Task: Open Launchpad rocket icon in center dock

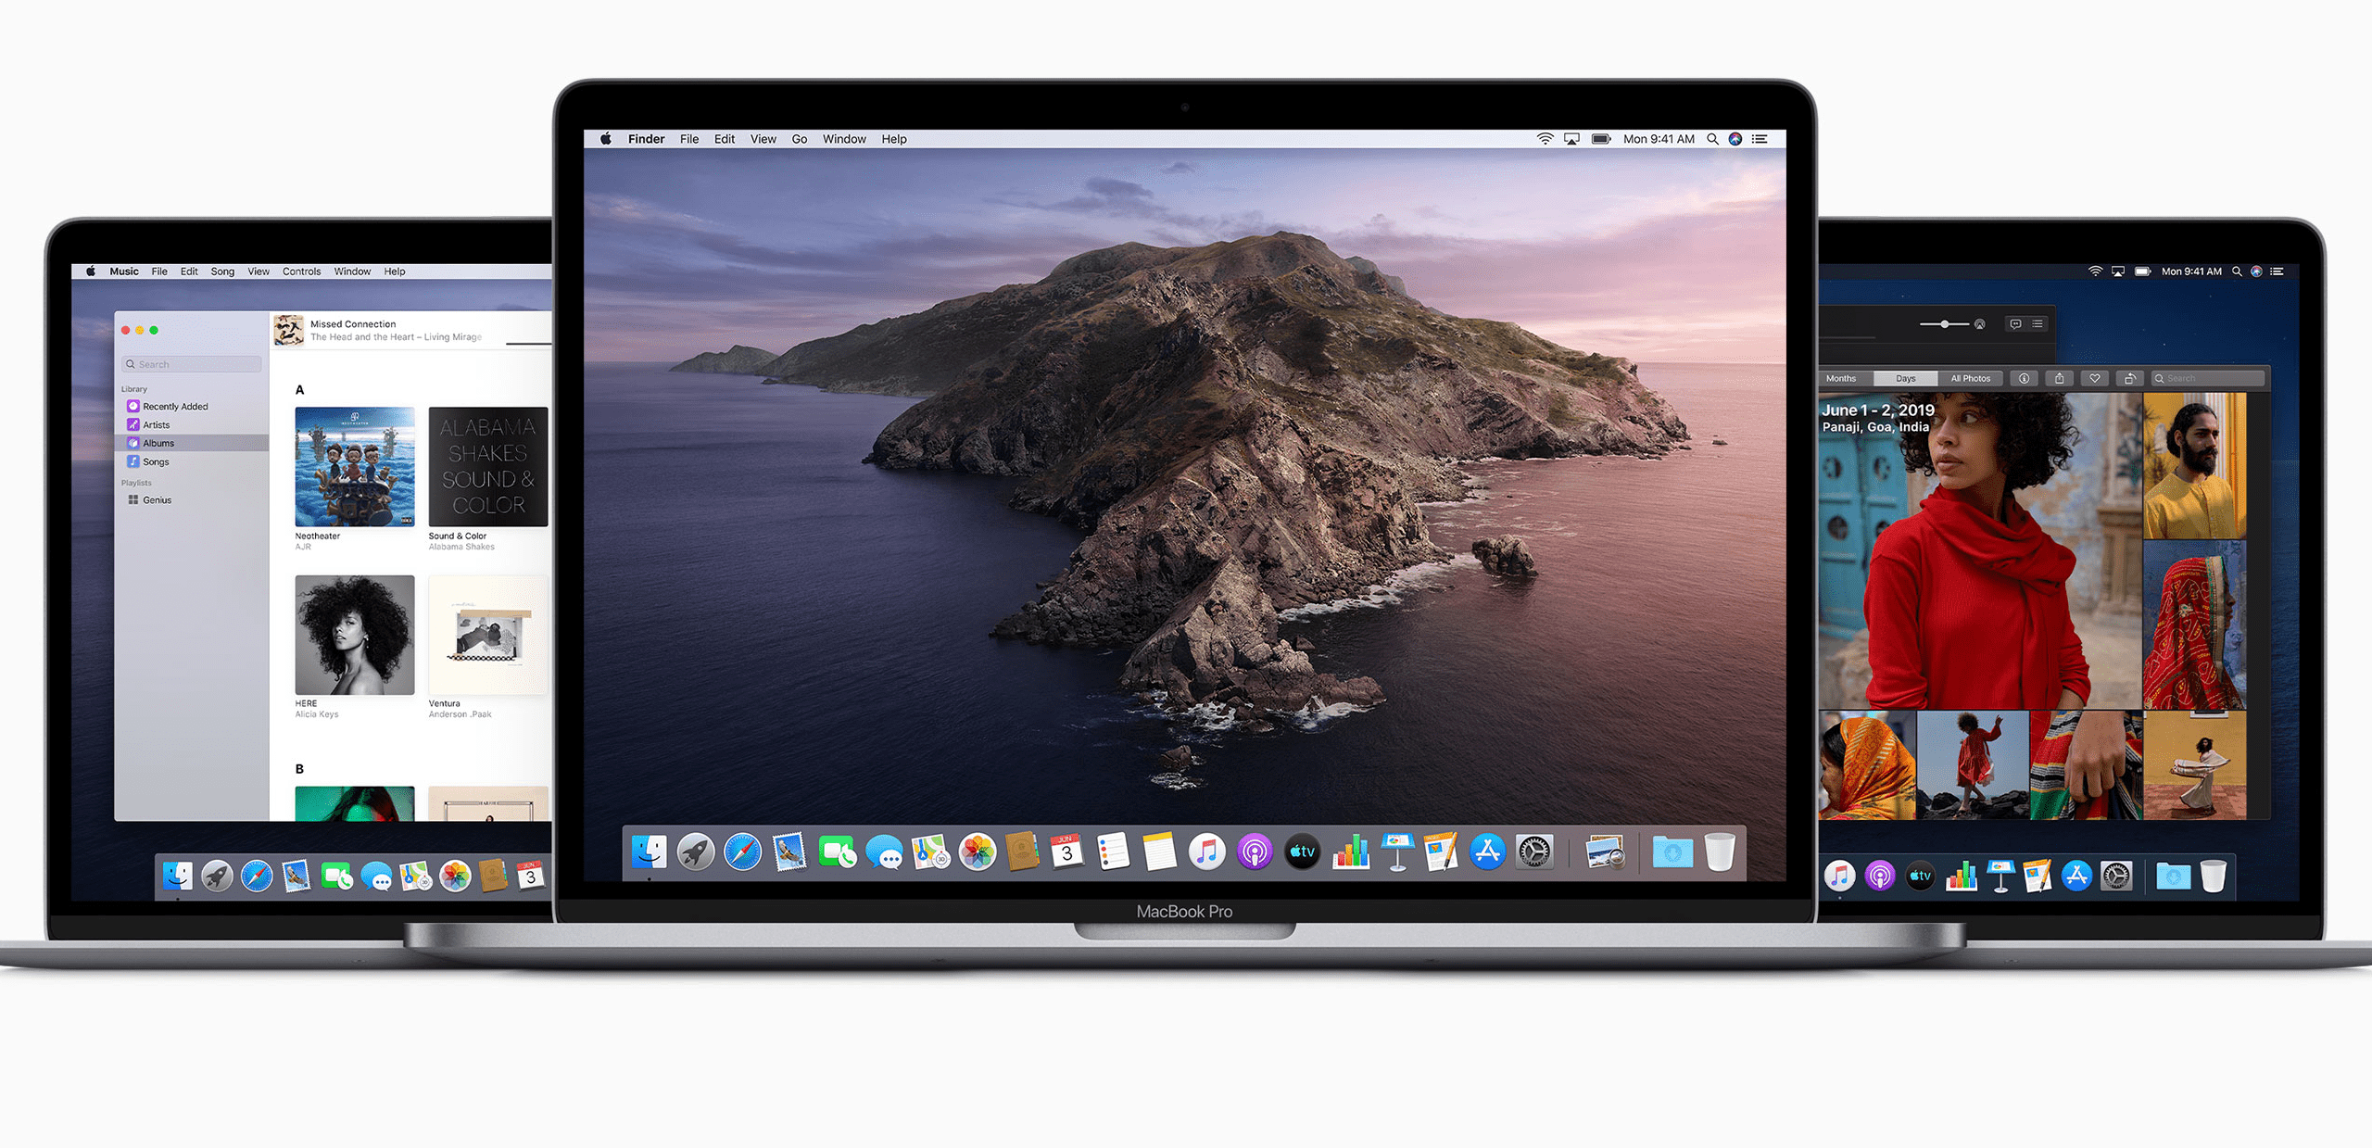Action: (695, 852)
